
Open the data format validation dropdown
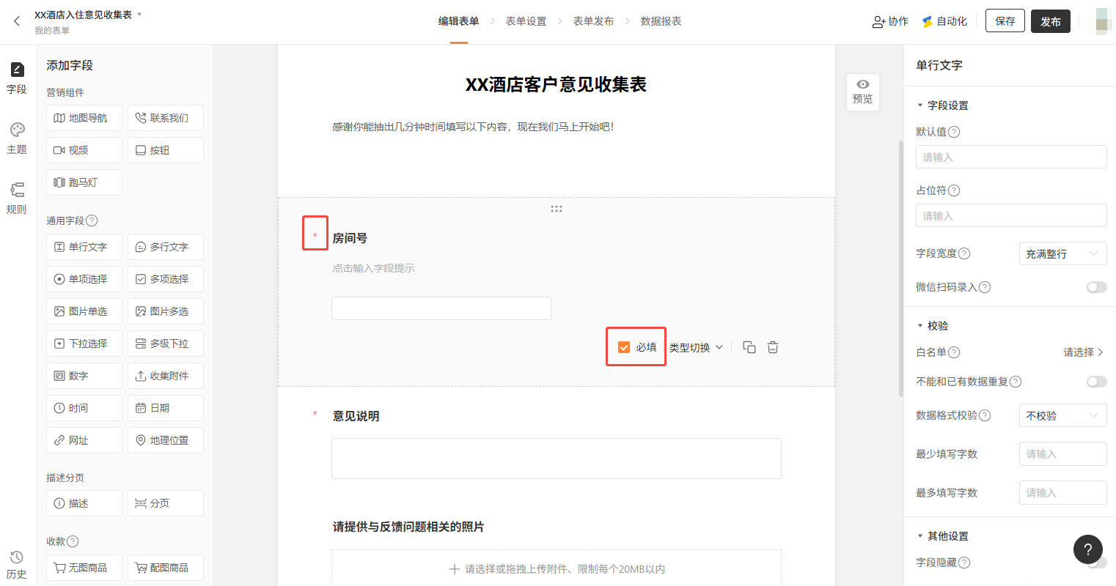pos(1062,415)
